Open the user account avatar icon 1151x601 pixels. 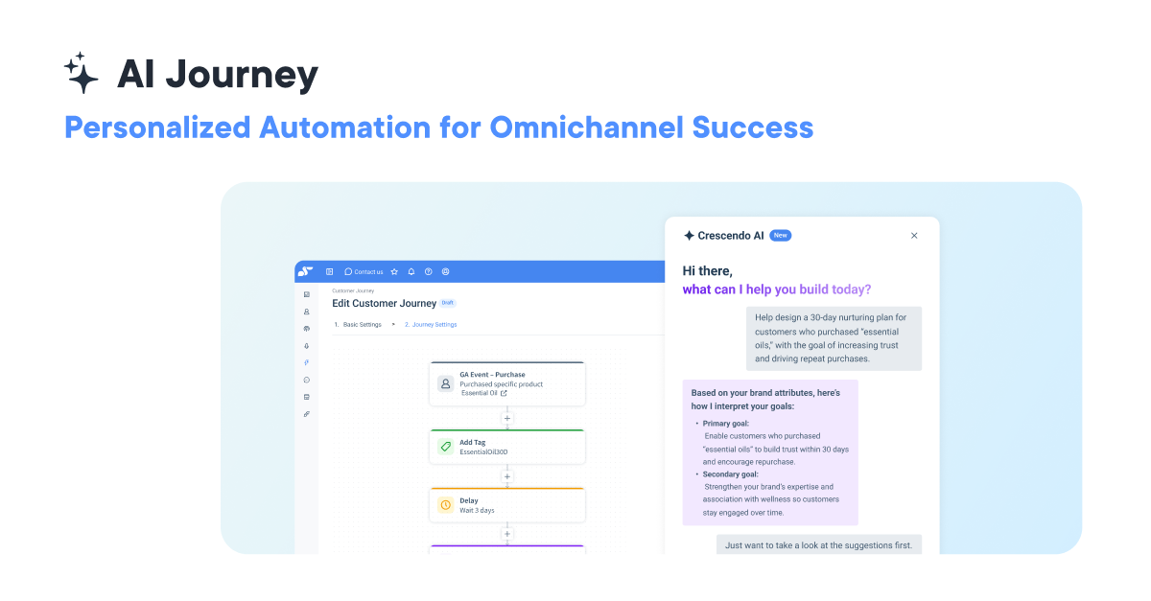point(446,271)
